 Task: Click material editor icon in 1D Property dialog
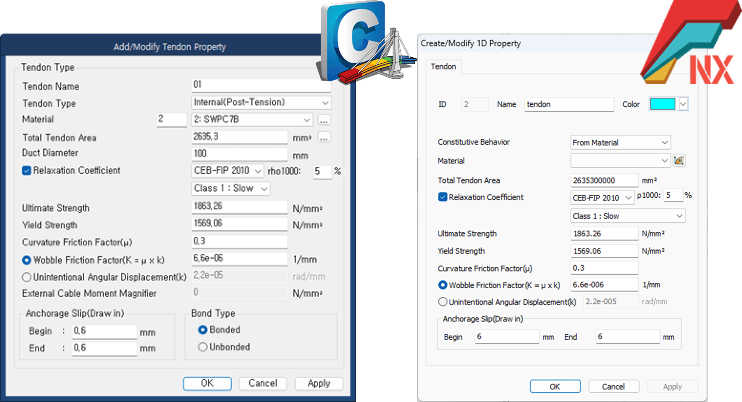click(679, 161)
